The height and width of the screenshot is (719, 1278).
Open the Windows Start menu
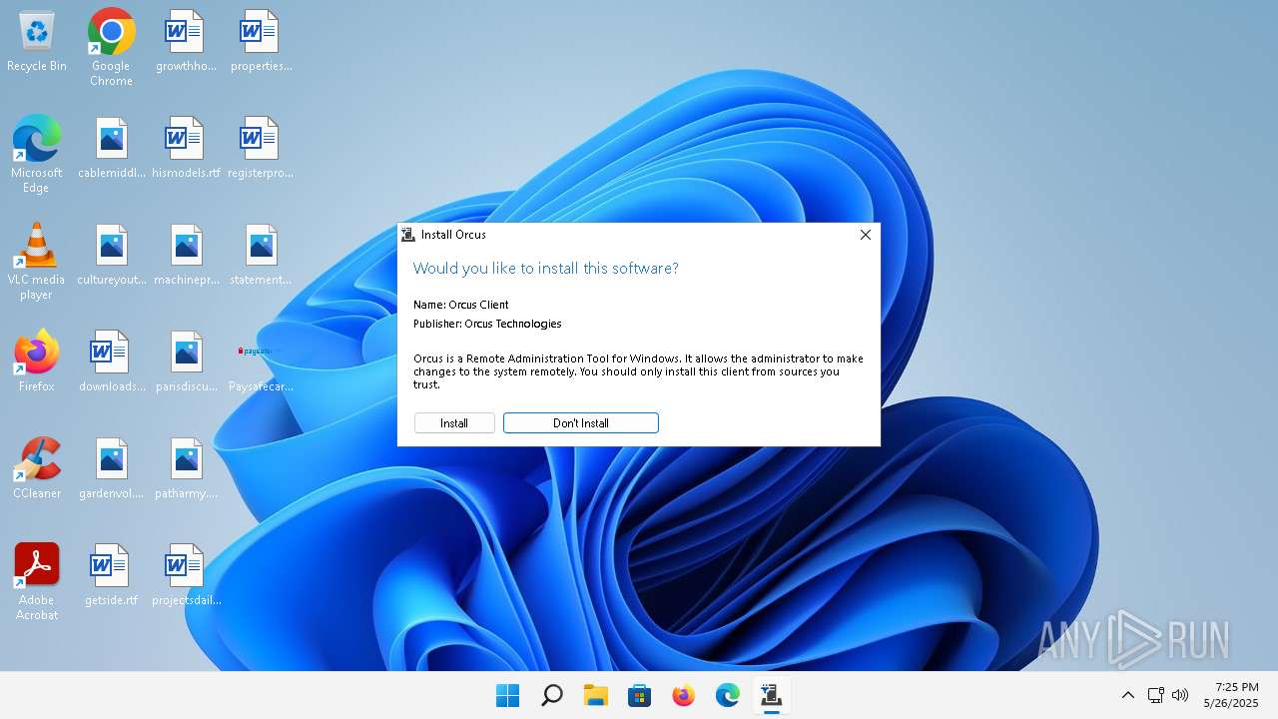pyautogui.click(x=508, y=695)
